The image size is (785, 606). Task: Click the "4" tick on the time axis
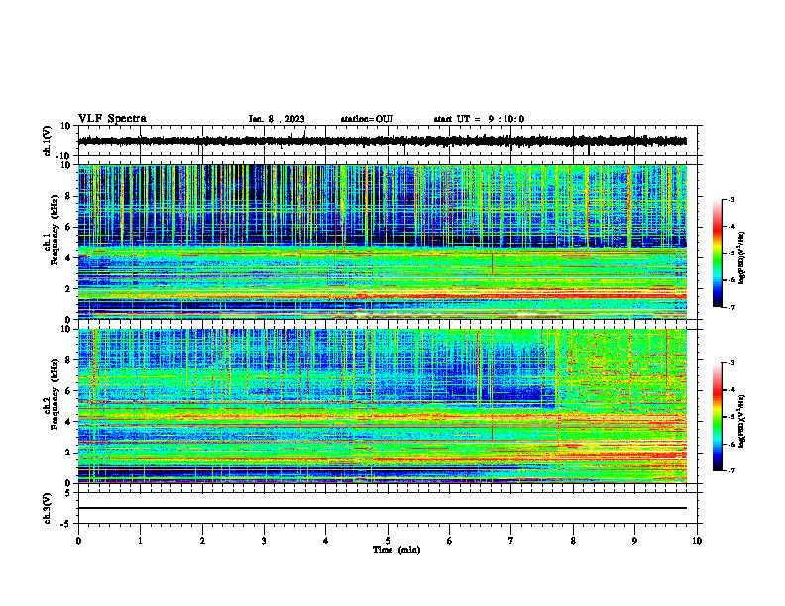(326, 541)
